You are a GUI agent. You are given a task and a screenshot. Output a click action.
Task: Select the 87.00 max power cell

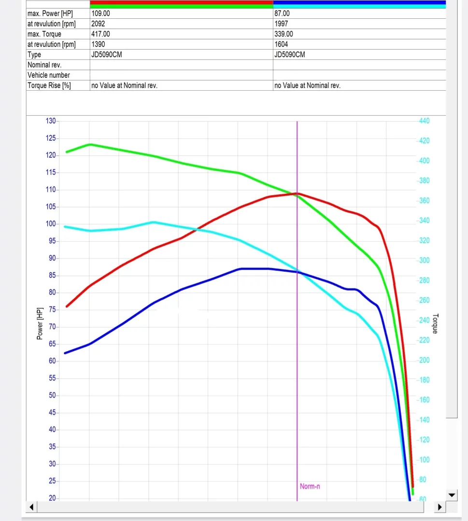pos(359,14)
